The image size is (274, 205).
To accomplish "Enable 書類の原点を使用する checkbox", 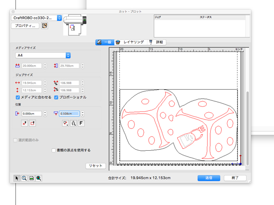I will 54,150.
